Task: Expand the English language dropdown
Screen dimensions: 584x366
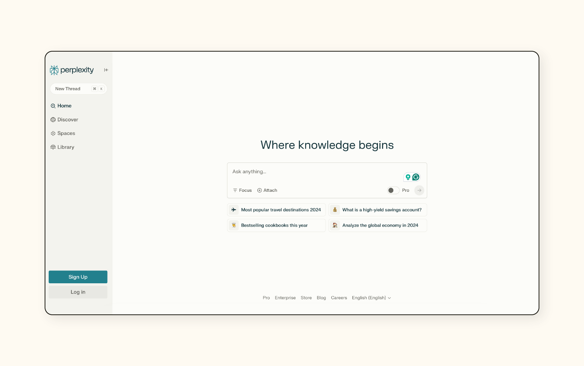Action: [371, 298]
